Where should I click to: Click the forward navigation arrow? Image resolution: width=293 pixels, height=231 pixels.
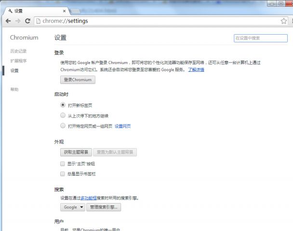[18, 21]
